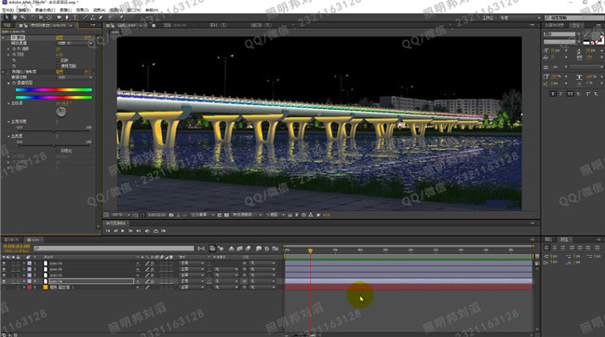The height and width of the screenshot is (337, 605).
Task: Click the graph editor button in timeline
Action: (276, 249)
